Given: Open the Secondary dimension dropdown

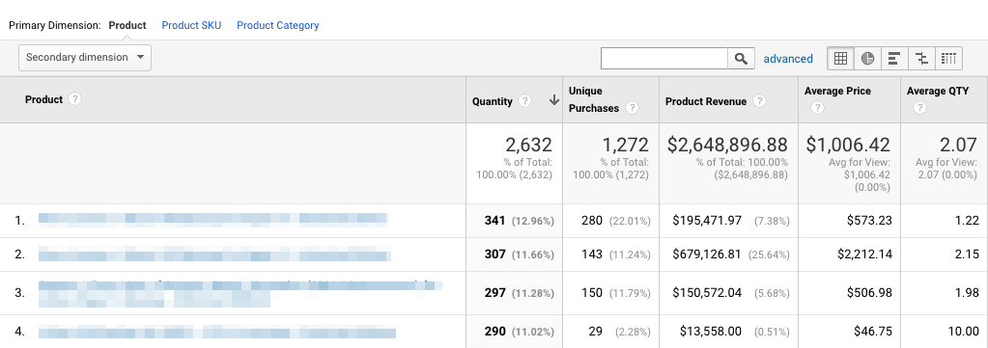Looking at the screenshot, I should click(x=85, y=57).
